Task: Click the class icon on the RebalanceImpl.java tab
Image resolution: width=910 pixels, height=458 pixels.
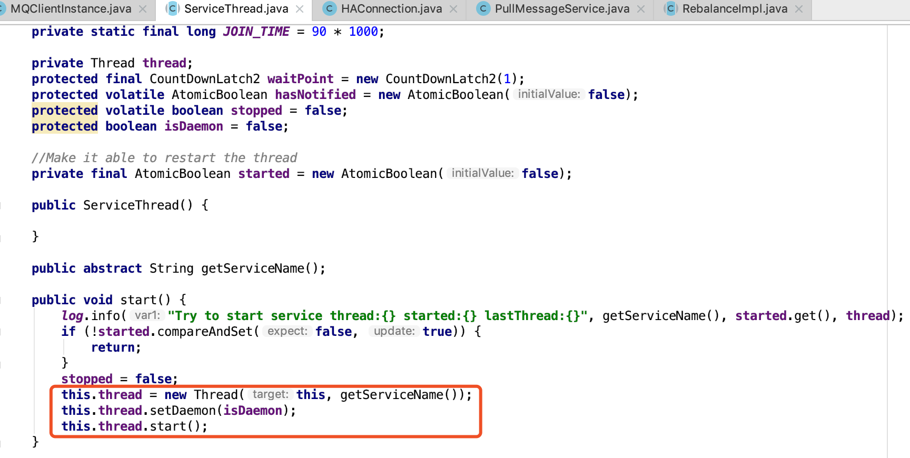Action: 670,9
